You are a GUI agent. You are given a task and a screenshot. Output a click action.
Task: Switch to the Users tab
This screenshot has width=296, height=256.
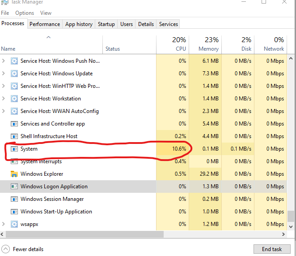127,24
